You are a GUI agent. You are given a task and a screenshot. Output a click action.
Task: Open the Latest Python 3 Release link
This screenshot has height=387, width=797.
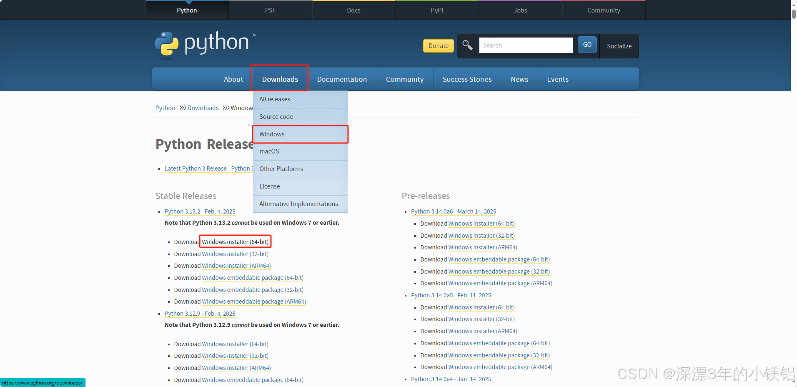208,168
